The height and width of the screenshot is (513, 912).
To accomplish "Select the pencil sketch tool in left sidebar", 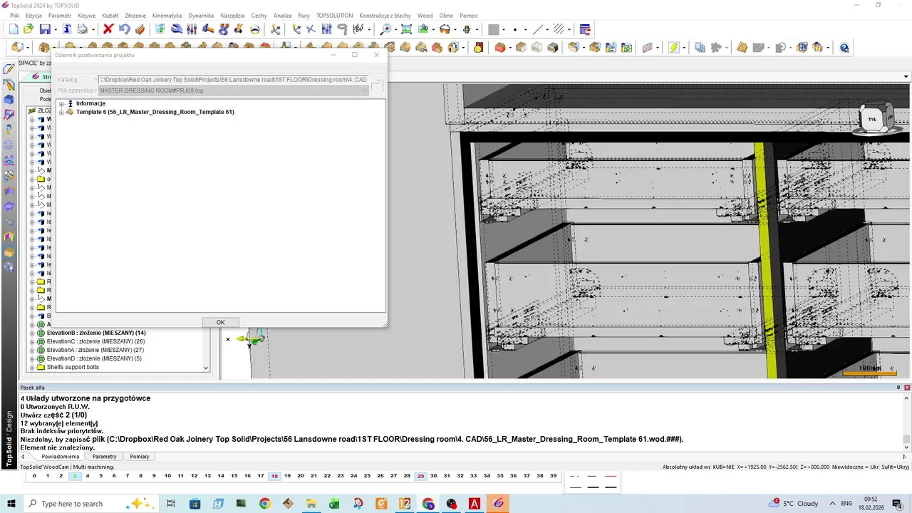I will point(9,69).
